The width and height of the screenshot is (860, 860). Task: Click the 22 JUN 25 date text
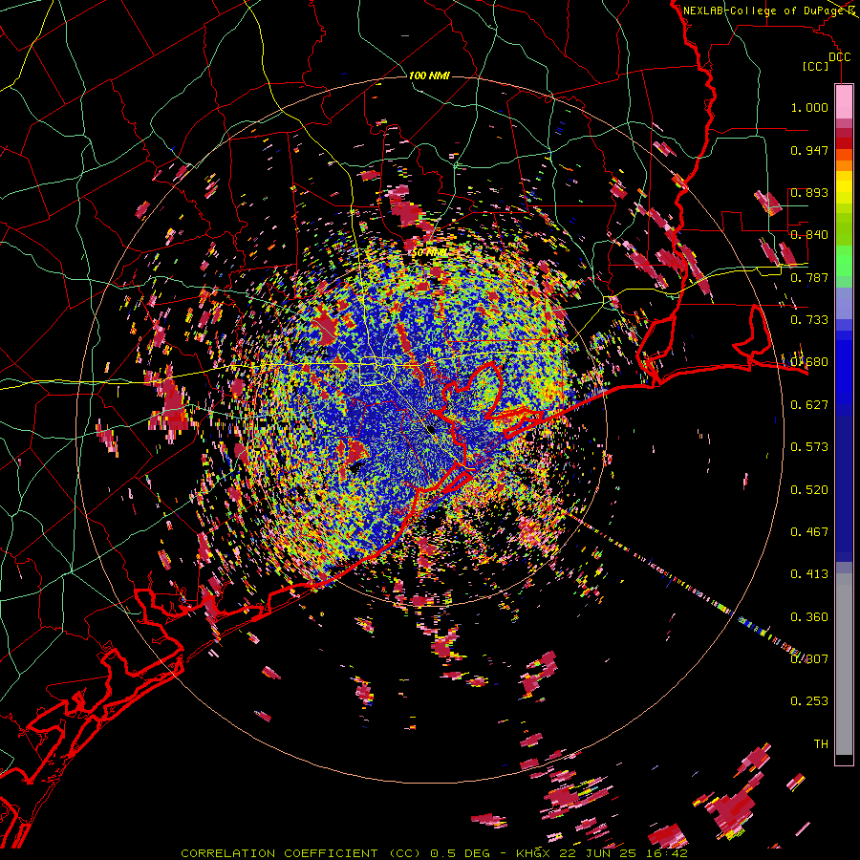coord(596,853)
